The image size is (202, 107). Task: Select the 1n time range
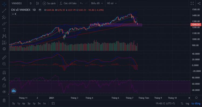44,103
